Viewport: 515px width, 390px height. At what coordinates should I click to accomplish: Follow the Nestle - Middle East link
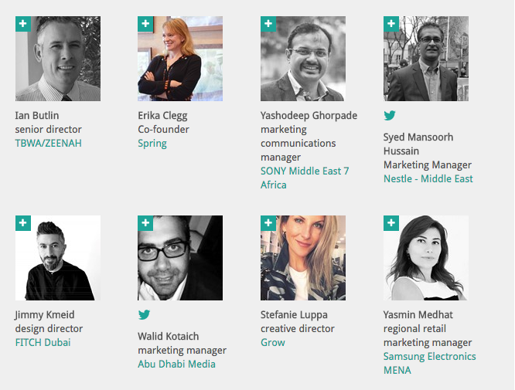(x=428, y=179)
